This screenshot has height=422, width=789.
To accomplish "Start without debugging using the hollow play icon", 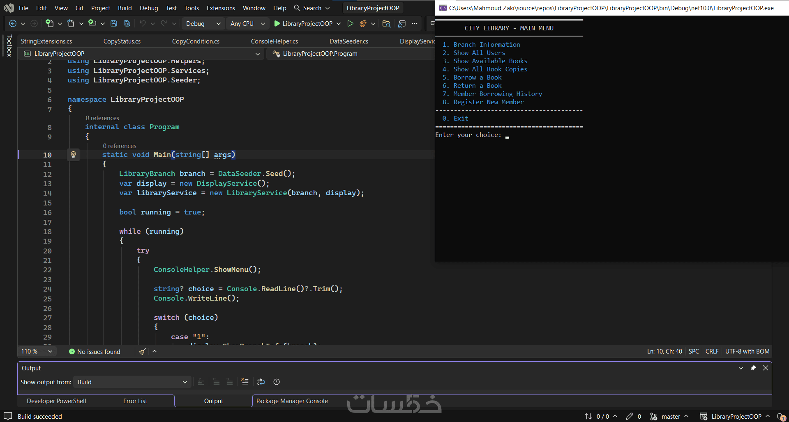I will pyautogui.click(x=350, y=24).
